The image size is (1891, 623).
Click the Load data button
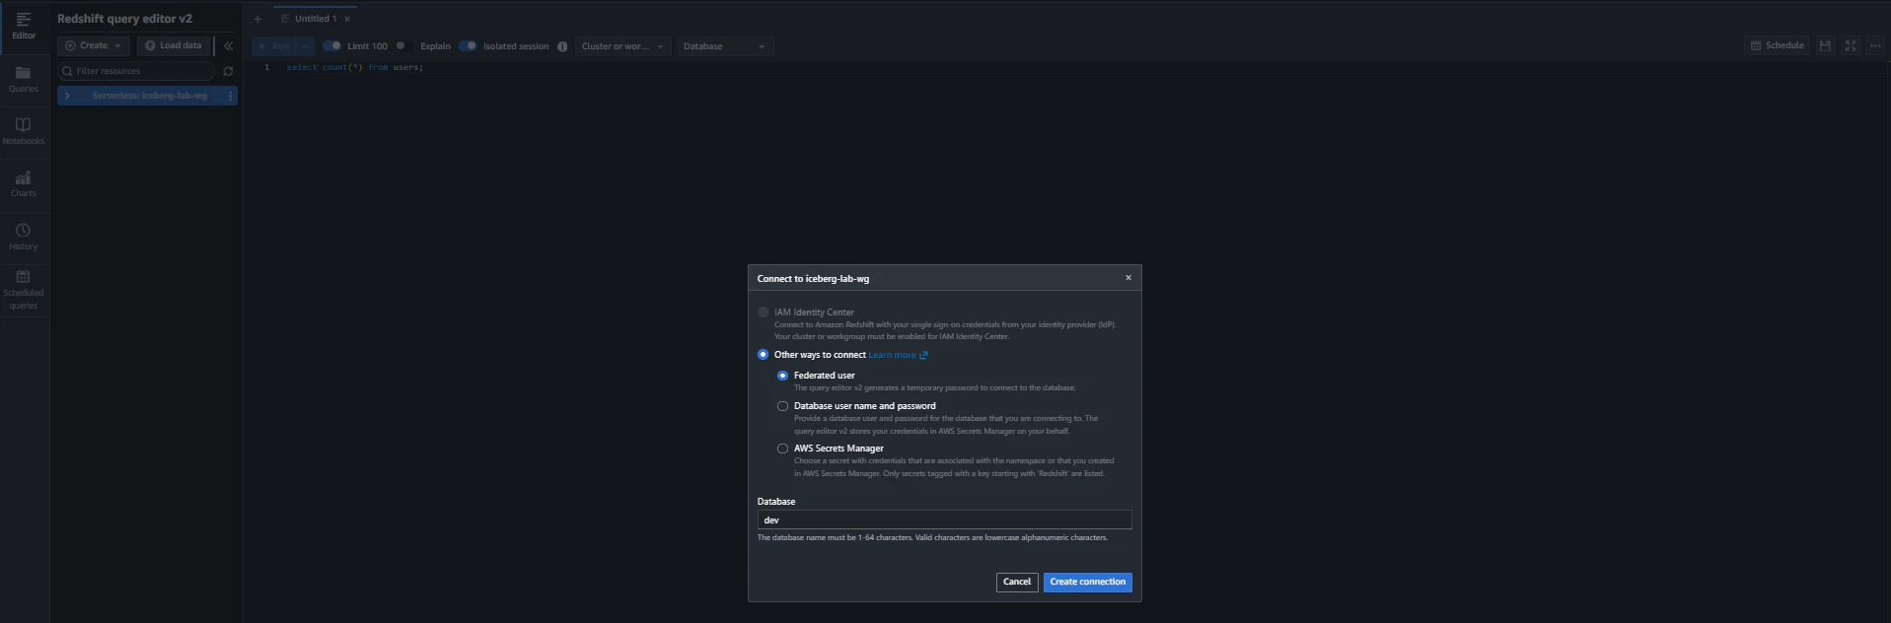(x=174, y=45)
